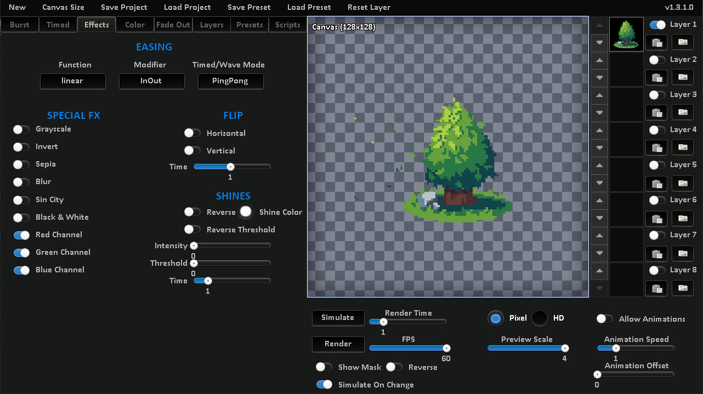Enable the Grayscale special effect
Screen dimensions: 703x394
coord(21,129)
